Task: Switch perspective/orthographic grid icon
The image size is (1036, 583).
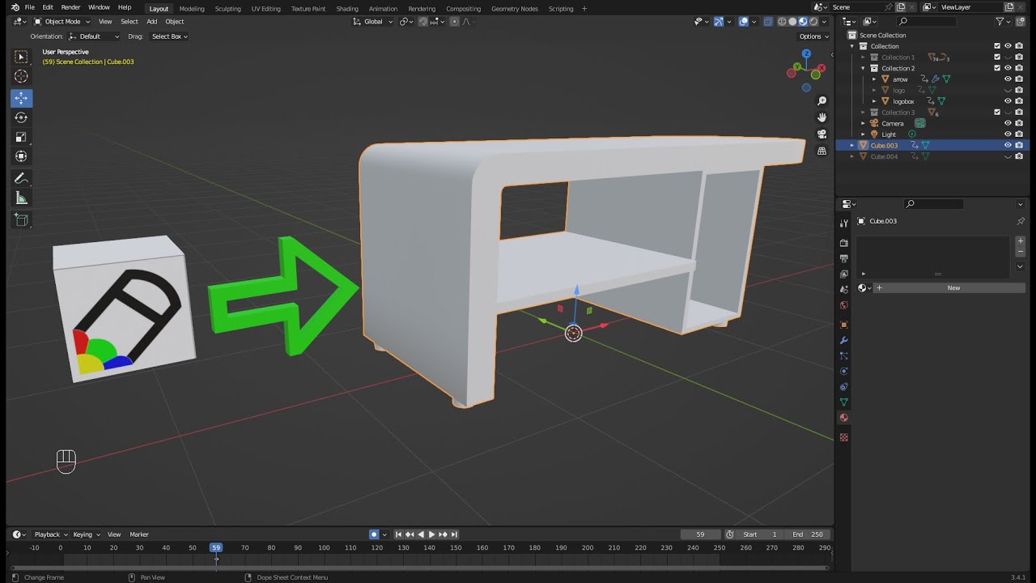Action: pos(822,151)
